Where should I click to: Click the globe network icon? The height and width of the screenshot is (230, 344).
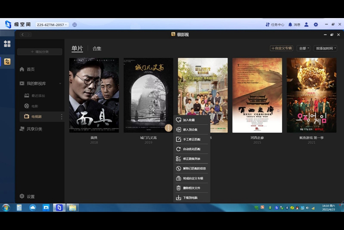[x=74, y=25]
